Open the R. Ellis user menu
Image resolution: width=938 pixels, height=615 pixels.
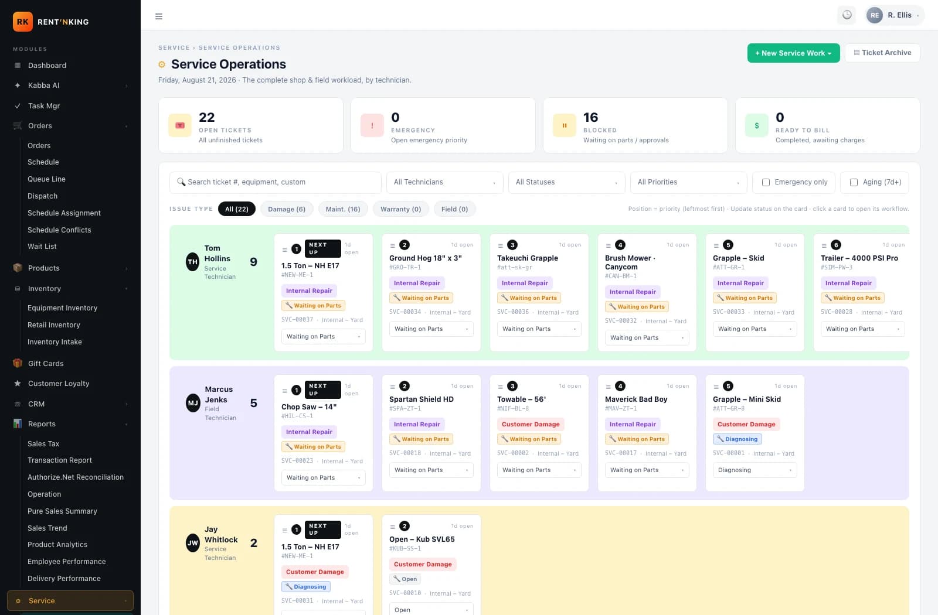[895, 15]
